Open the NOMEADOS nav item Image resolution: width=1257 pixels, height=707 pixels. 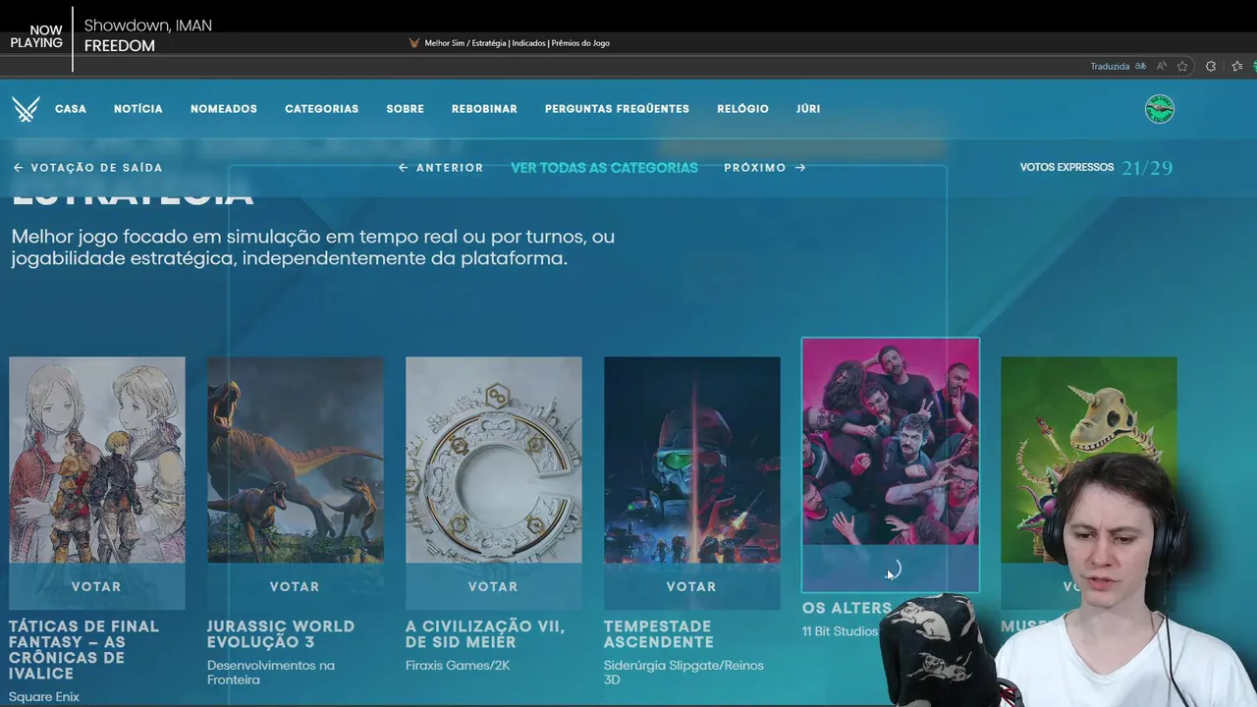pos(224,109)
